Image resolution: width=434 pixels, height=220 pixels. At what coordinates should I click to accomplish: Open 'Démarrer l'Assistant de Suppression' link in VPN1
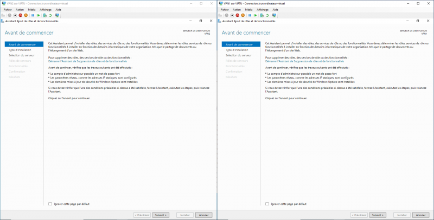point(304,61)
